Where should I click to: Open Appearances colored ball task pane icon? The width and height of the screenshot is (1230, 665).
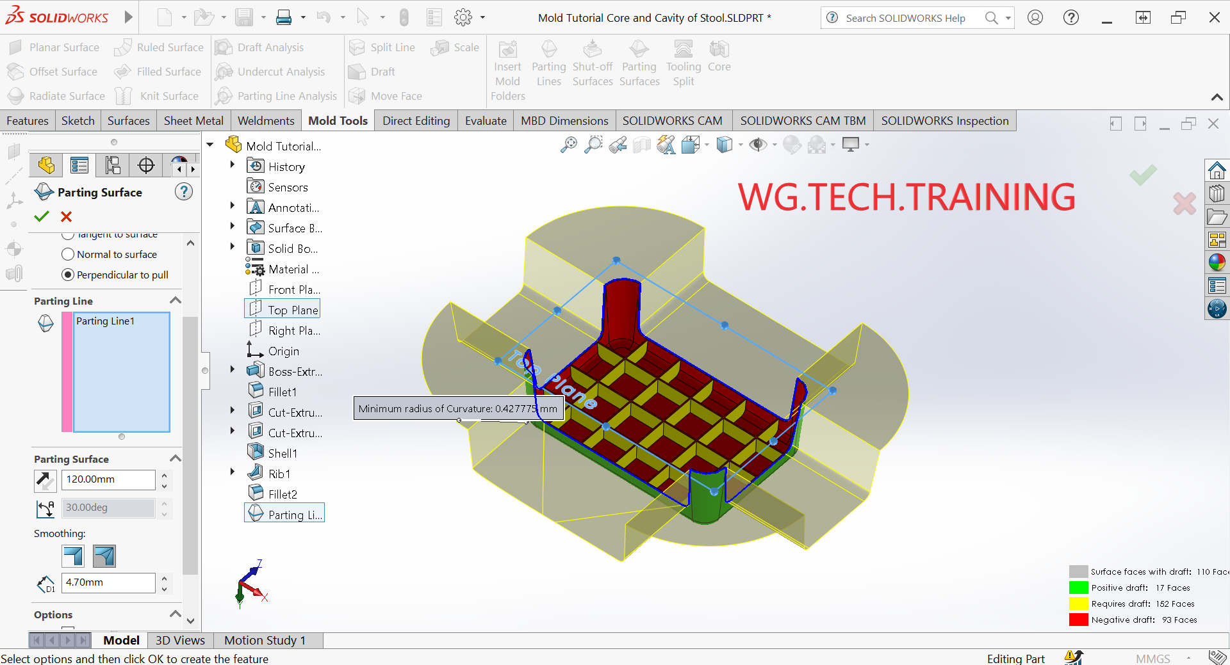click(x=1217, y=262)
